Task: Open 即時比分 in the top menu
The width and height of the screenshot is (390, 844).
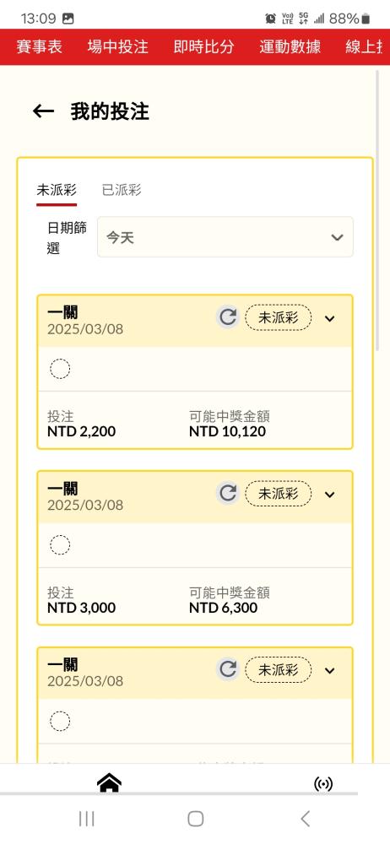Action: point(203,46)
